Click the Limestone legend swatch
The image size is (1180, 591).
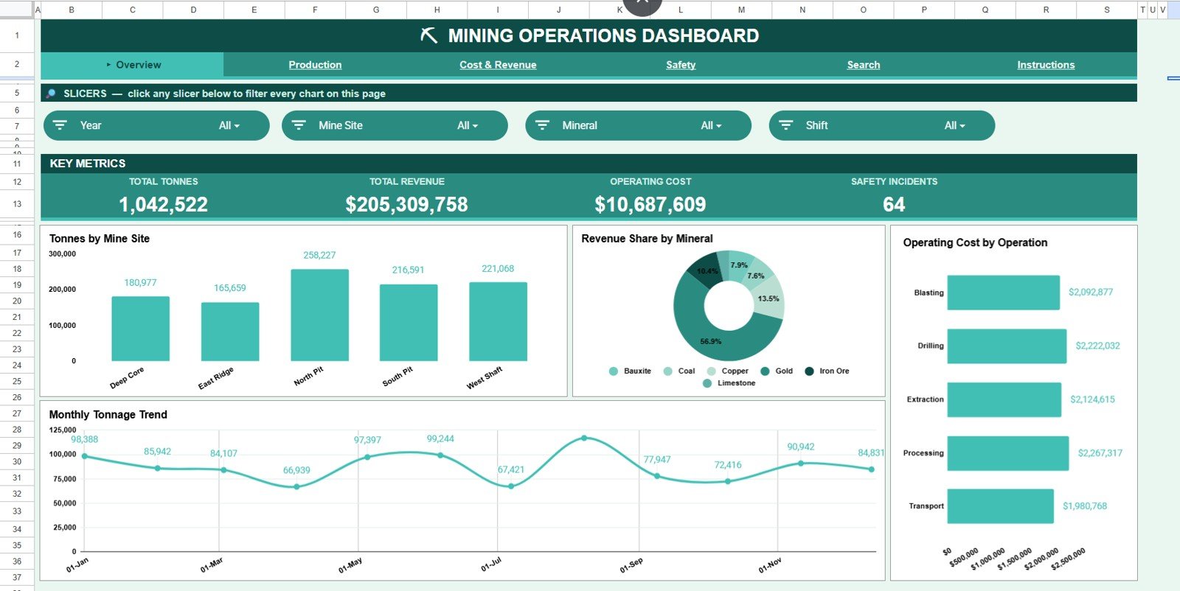pos(708,383)
